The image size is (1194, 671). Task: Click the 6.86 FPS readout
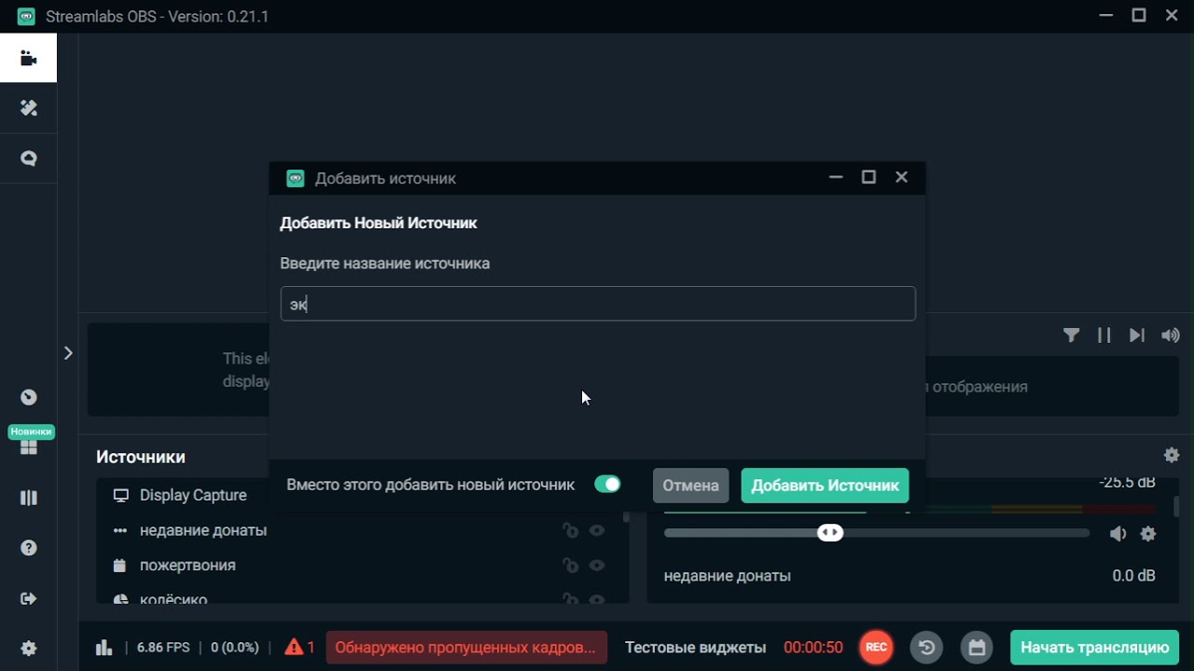coord(163,648)
